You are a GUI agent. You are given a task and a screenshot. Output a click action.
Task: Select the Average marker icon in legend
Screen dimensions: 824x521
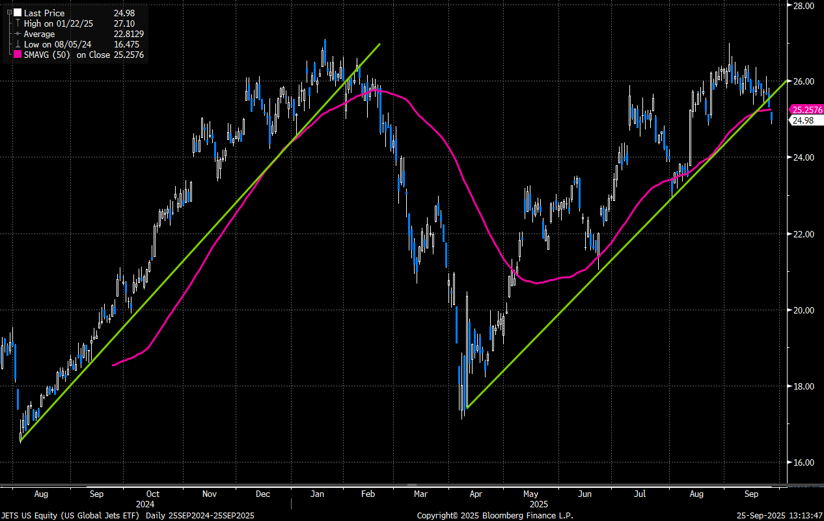pyautogui.click(x=16, y=34)
